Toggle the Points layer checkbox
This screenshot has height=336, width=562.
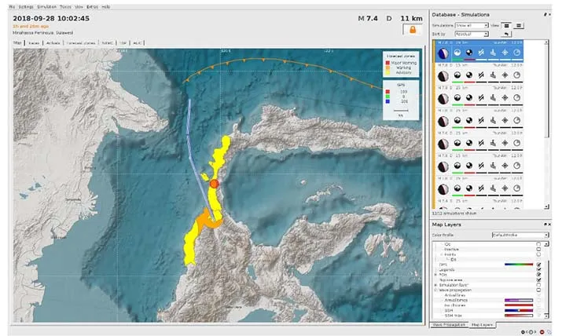point(538,254)
